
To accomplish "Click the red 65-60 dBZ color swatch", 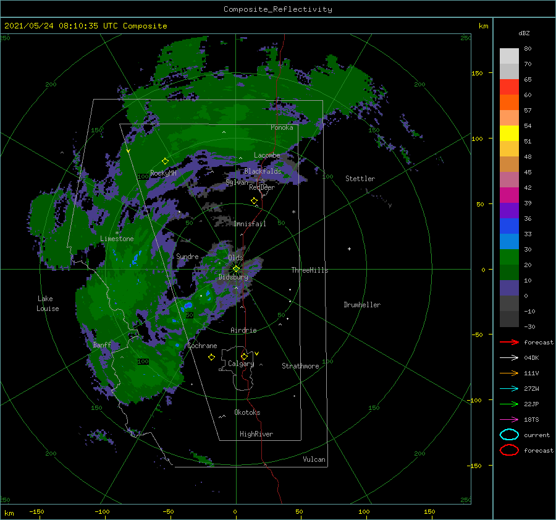I will click(509, 87).
